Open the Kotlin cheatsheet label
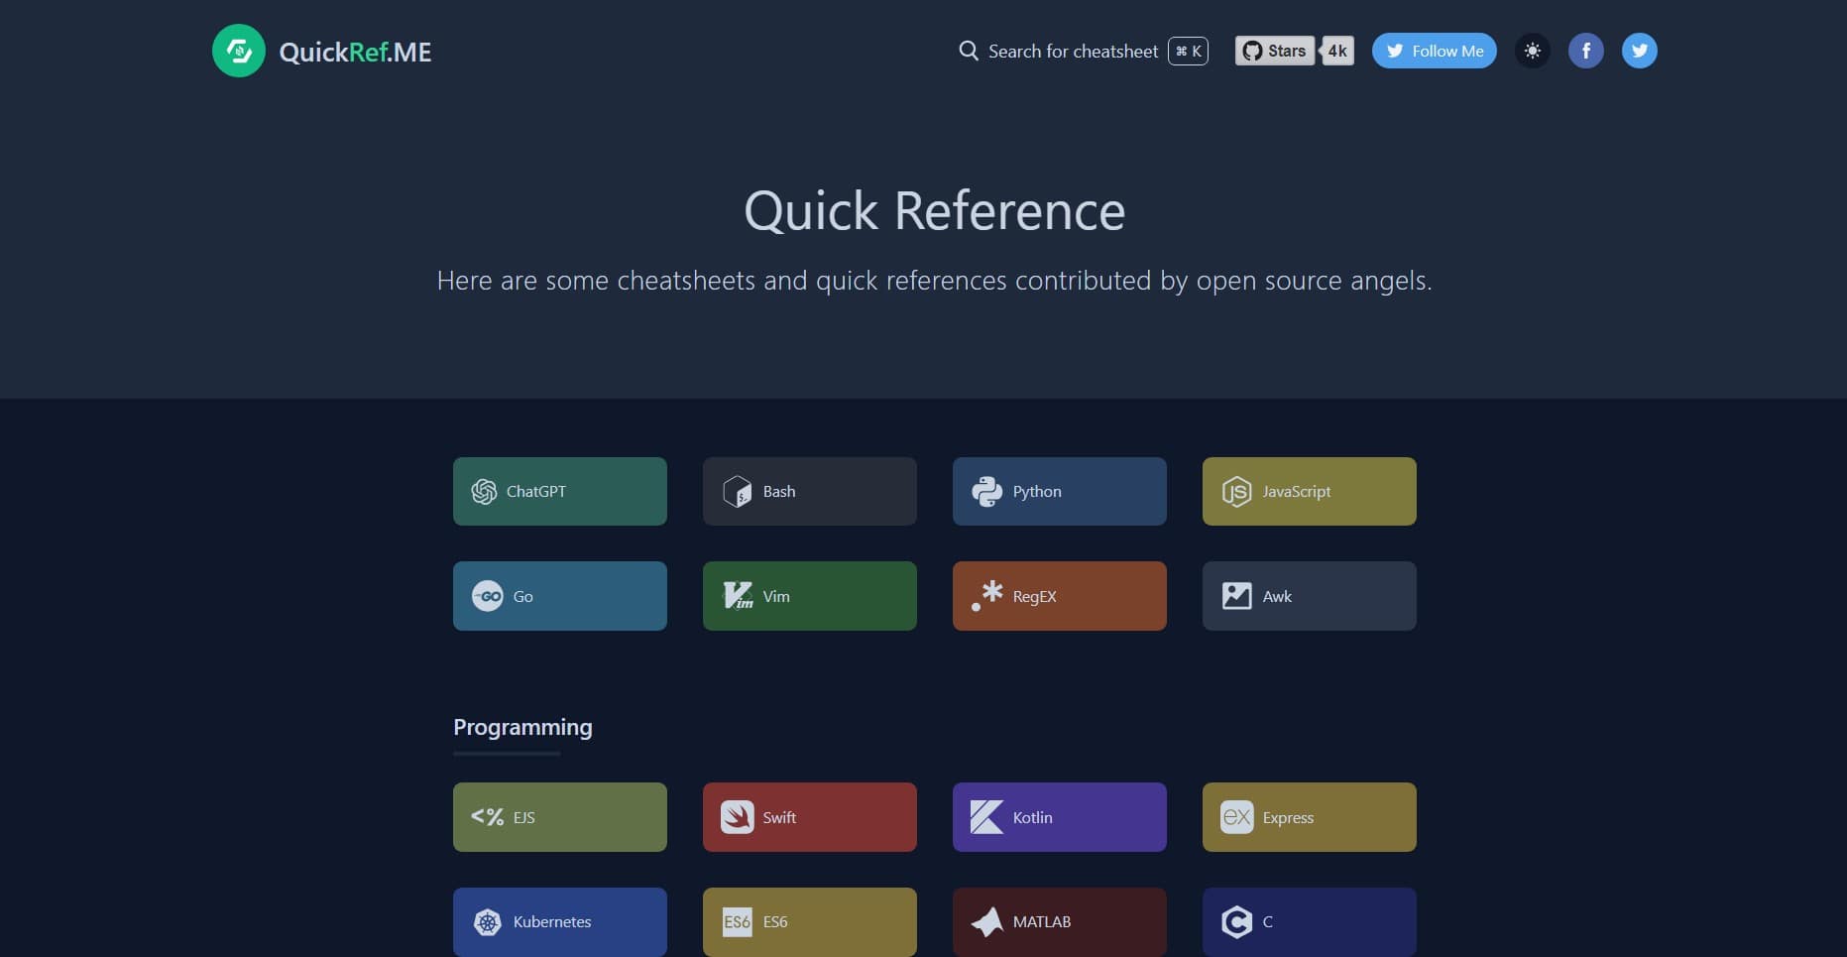Viewport: 1847px width, 957px height. pyautogui.click(x=1033, y=817)
